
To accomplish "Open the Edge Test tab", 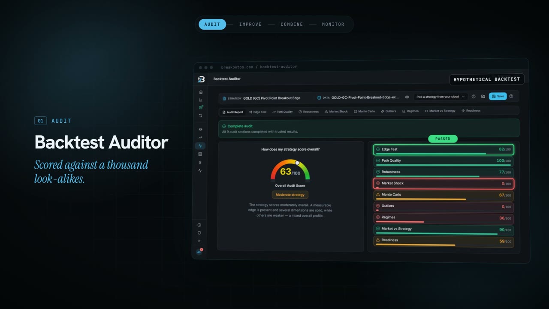I will 257,112.
